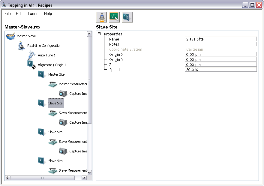Viewport: 264px width, 186px height.
Task: Click the chalkboard square-root toolbar icon
Action: [x=114, y=17]
